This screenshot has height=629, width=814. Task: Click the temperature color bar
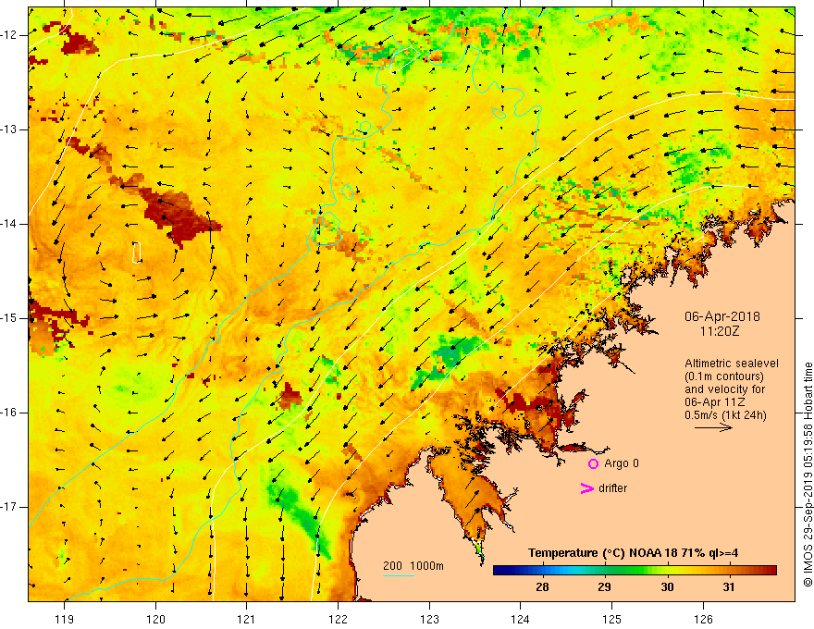tap(635, 571)
